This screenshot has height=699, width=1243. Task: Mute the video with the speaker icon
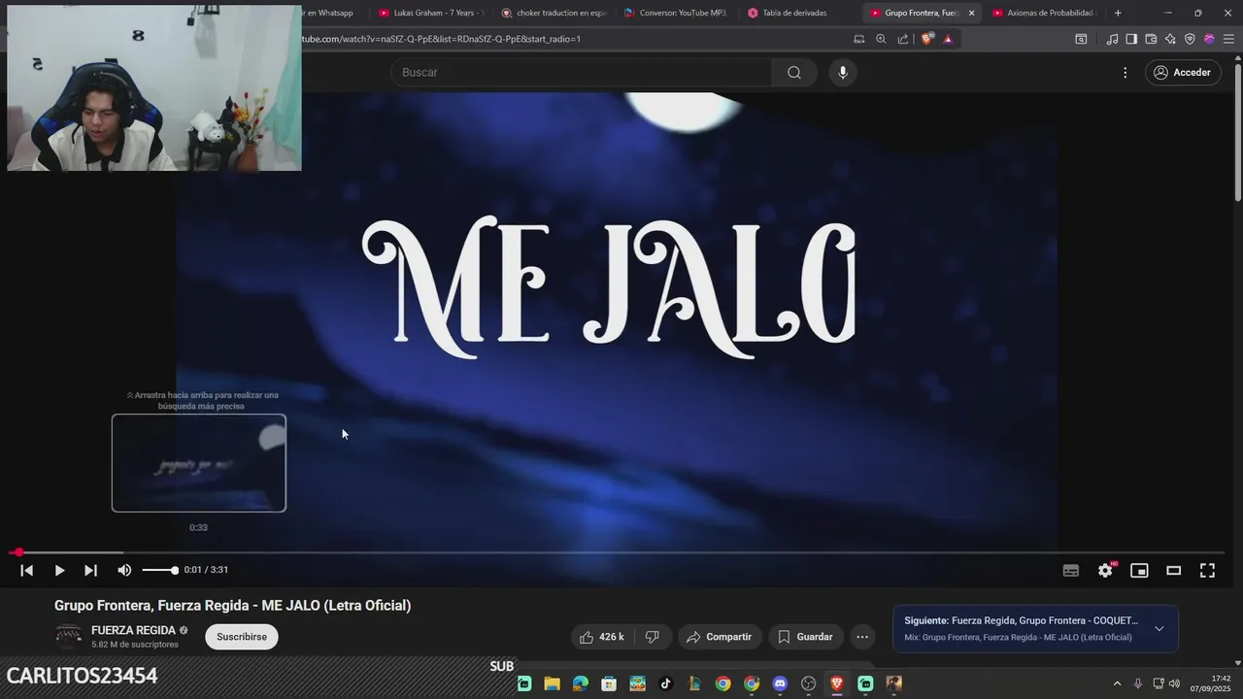(x=124, y=571)
